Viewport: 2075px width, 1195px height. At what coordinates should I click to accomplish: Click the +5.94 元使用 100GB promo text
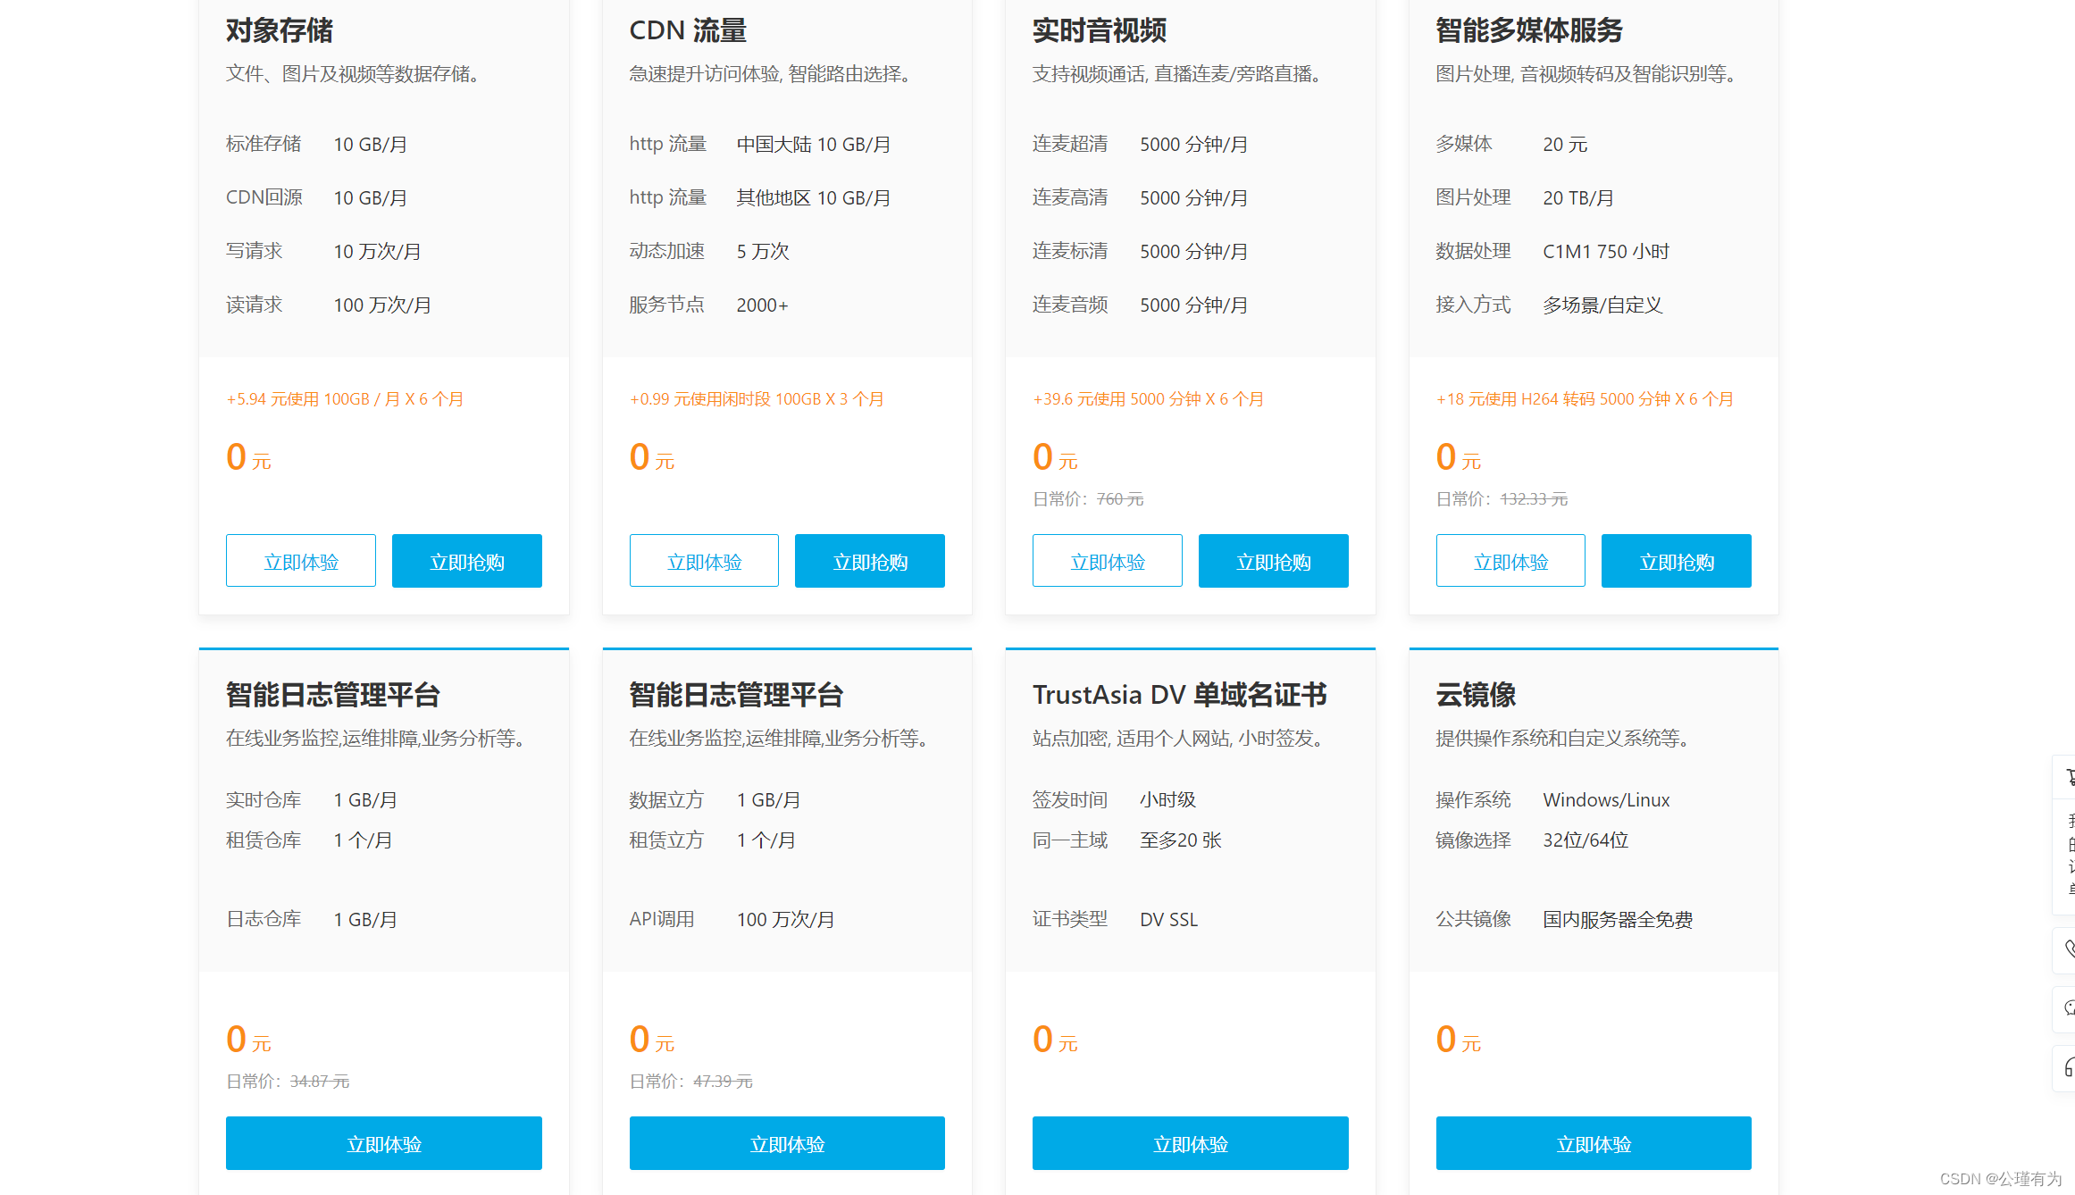coord(345,399)
